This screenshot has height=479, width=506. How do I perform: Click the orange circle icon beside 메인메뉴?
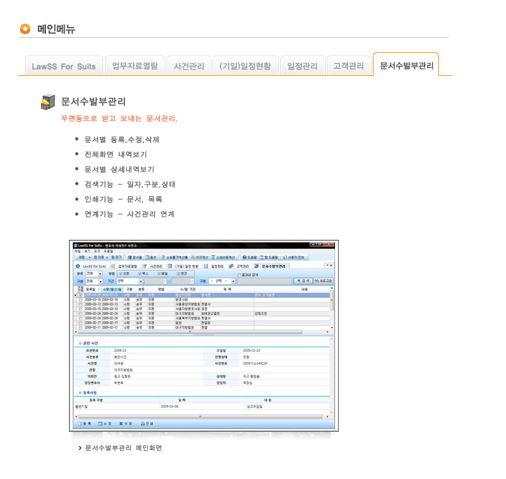point(25,29)
